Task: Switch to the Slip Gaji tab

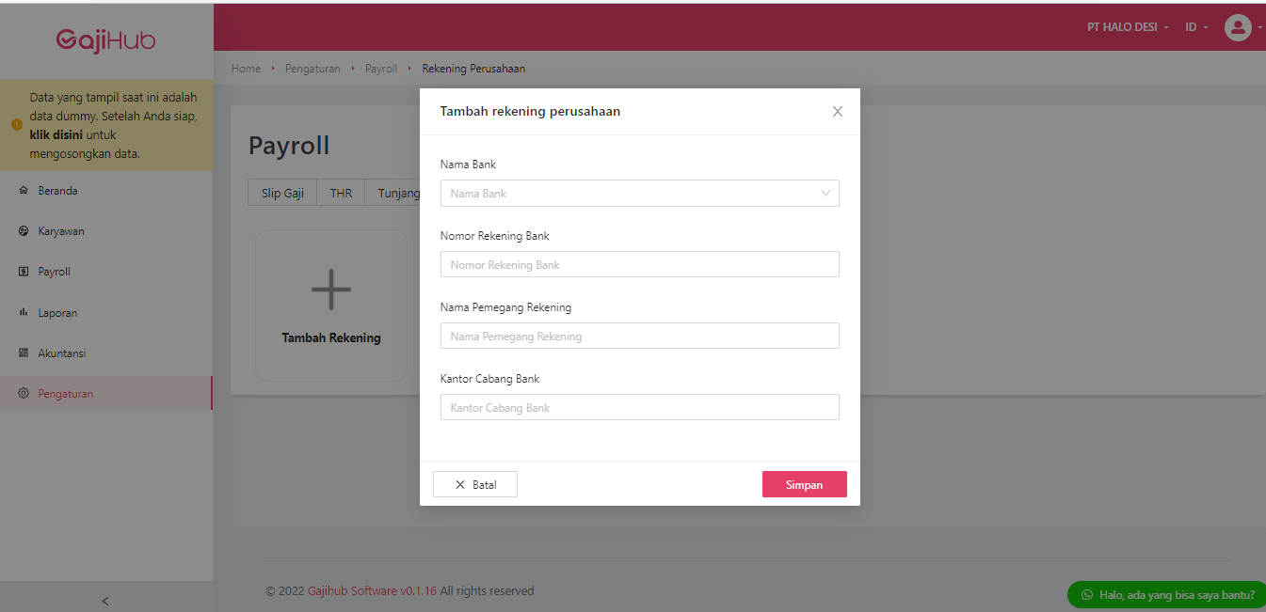Action: point(281,192)
